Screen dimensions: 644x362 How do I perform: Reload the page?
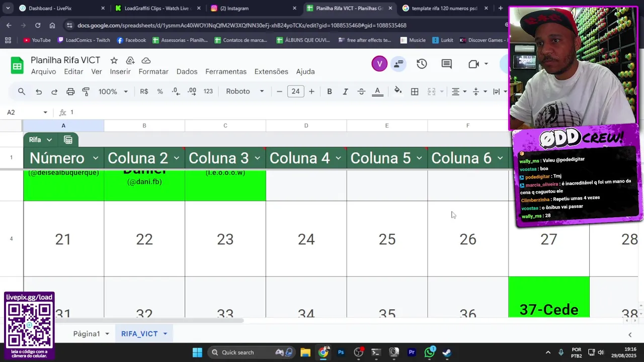tap(38, 25)
